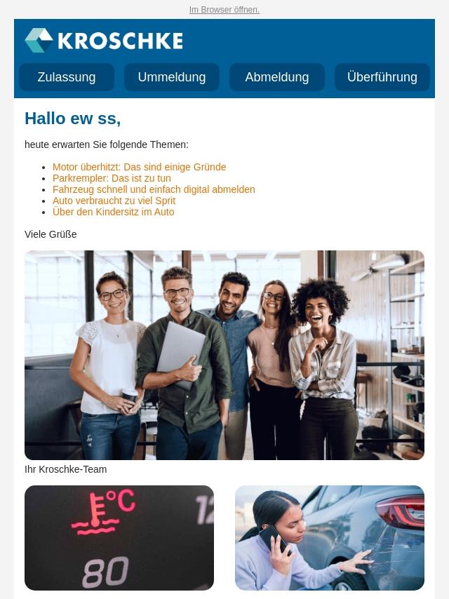Open 'Auto verbraucht zu viel Sprit' link

(x=114, y=201)
